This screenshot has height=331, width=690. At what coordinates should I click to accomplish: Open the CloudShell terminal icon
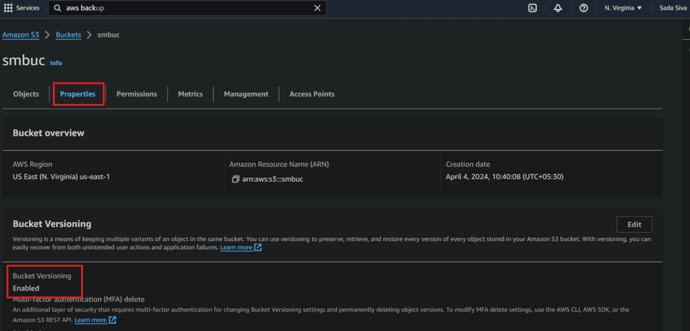point(533,8)
